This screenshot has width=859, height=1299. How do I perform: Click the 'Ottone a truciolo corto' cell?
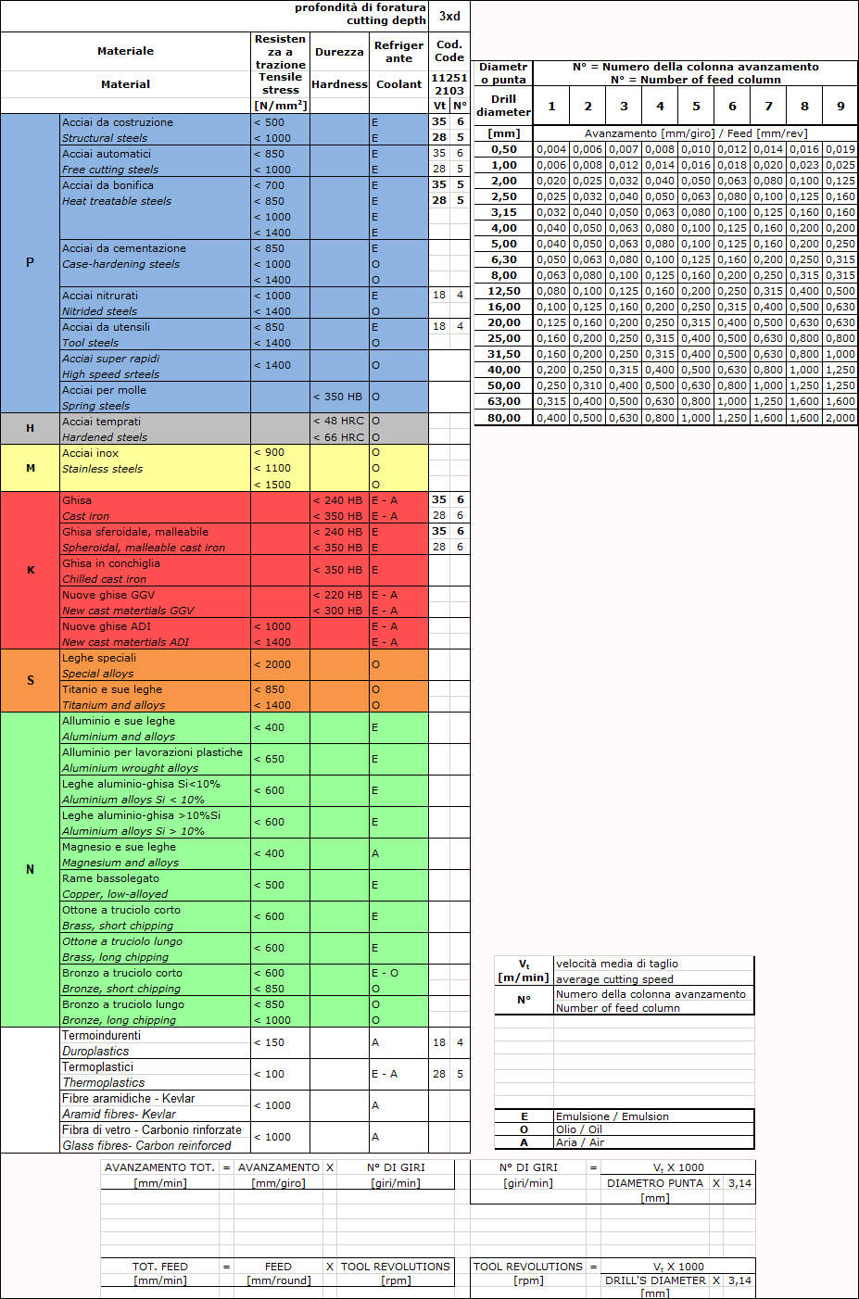(156, 910)
